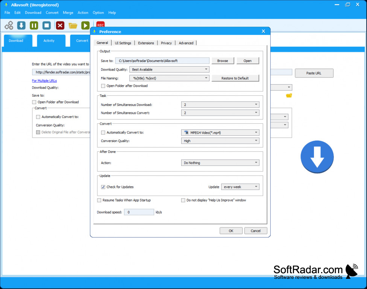367x289 pixels.
Task: Open the Privacy tab
Action: [x=166, y=43]
